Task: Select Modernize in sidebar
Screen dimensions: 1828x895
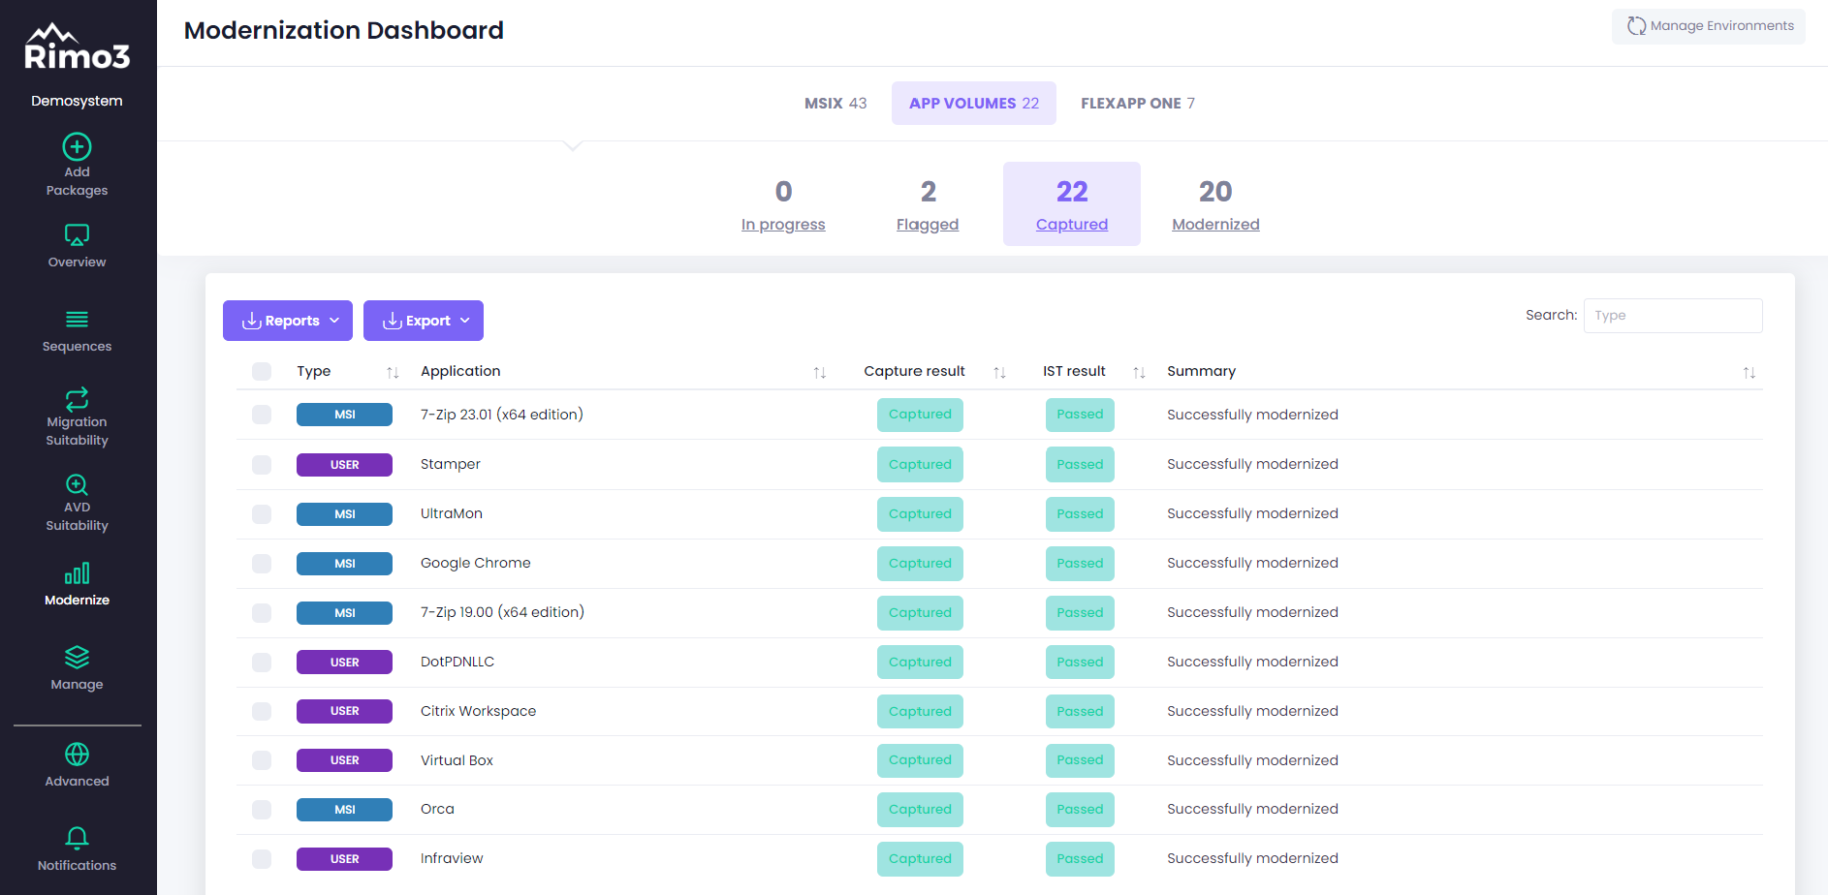Action: pyautogui.click(x=77, y=585)
